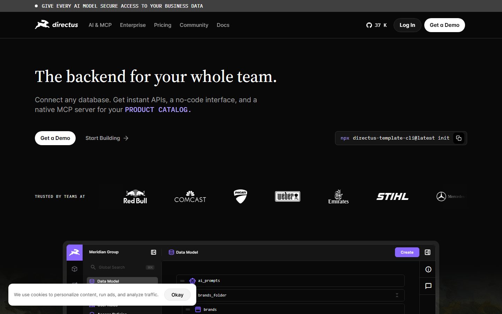Open the Enterprise menu
The height and width of the screenshot is (314, 502).
(133, 25)
